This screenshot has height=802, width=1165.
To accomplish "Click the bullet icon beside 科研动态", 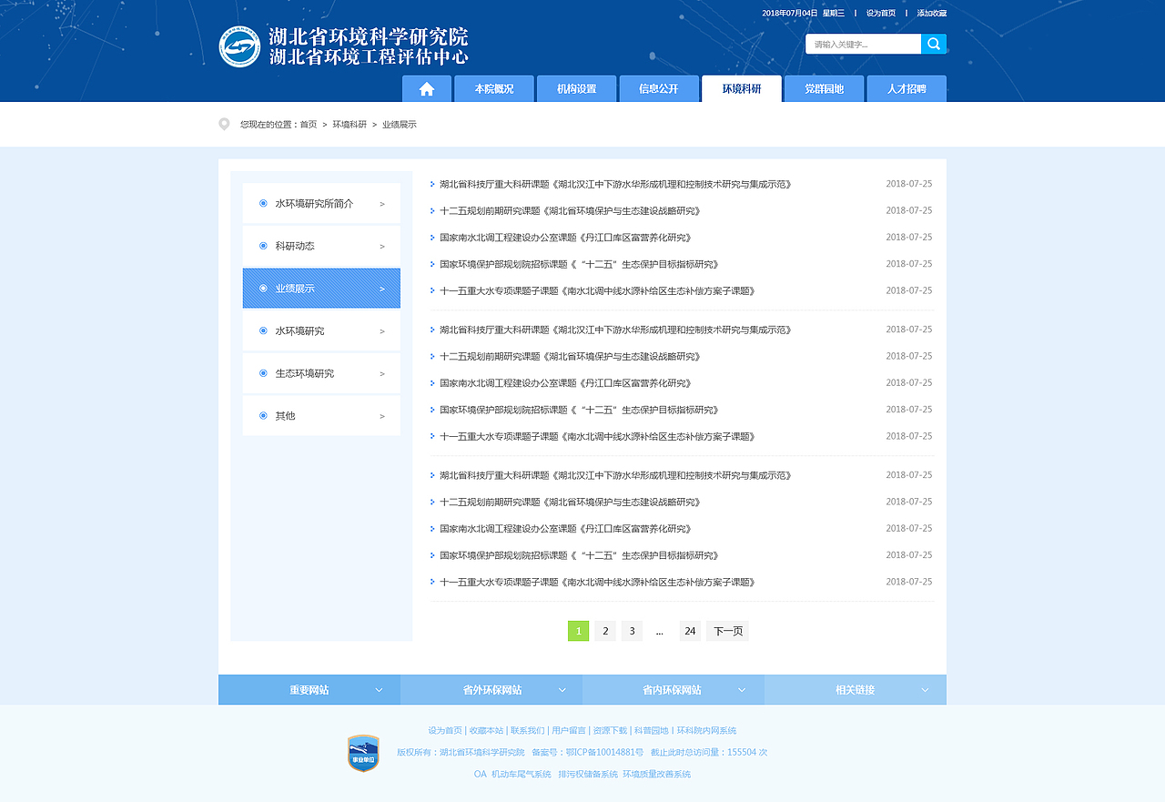I will click(x=262, y=245).
